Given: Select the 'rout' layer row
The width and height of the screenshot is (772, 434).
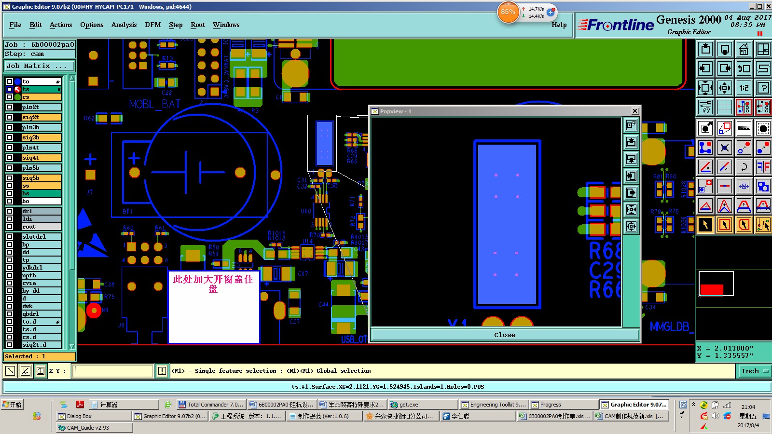Looking at the screenshot, I should tap(41, 227).
